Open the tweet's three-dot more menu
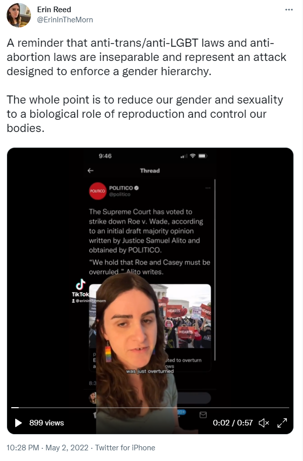 (x=289, y=10)
